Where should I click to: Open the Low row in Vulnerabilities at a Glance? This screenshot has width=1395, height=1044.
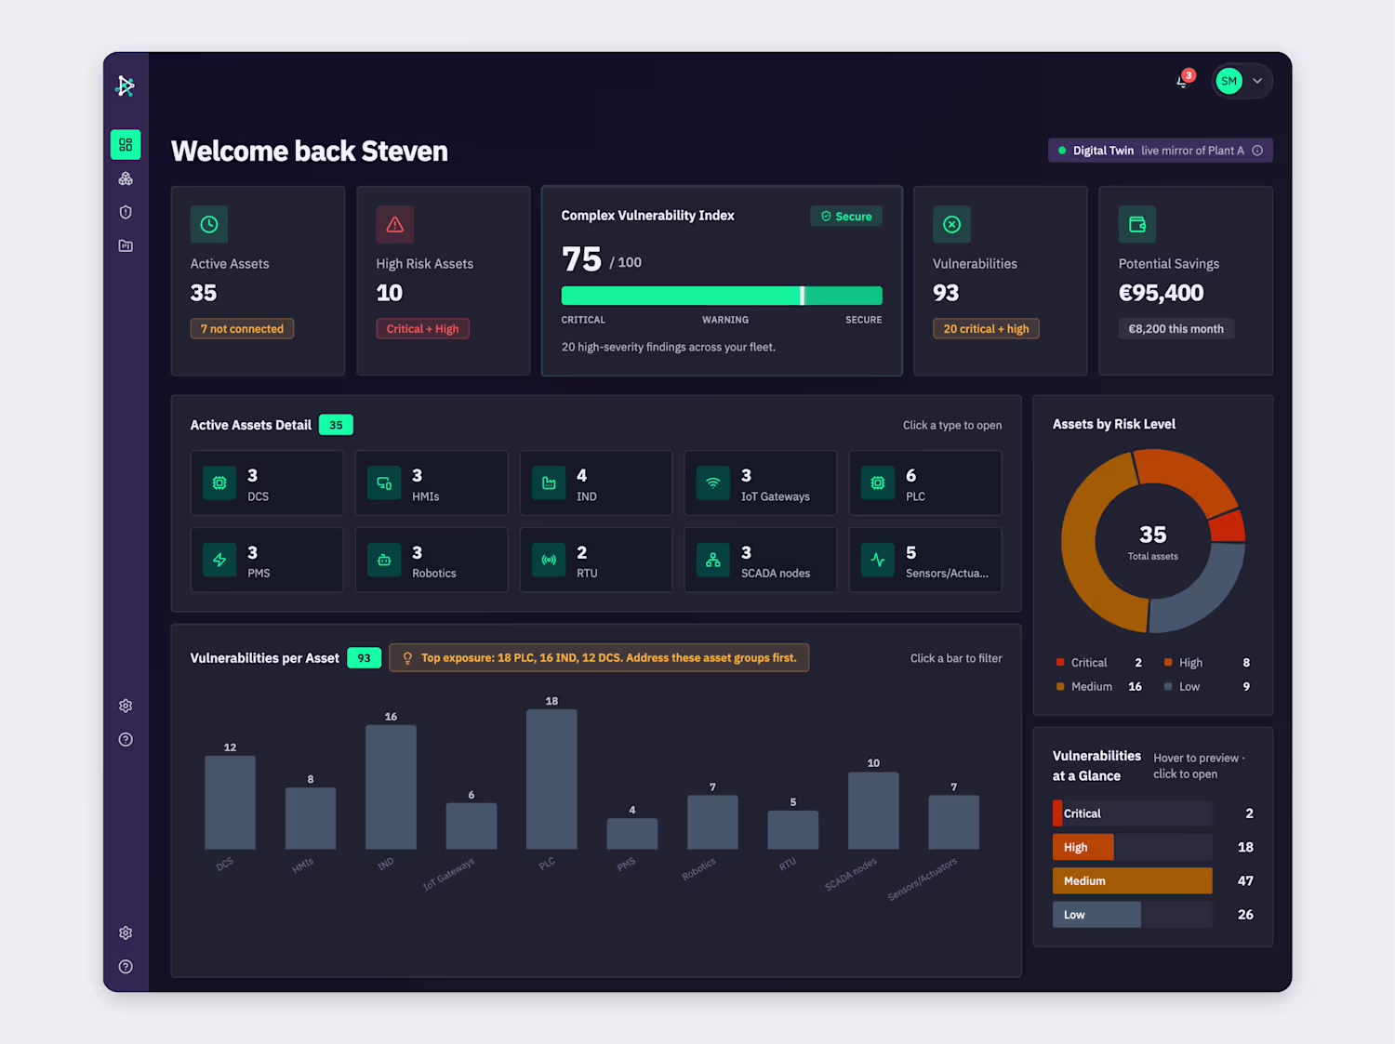pos(1153,915)
